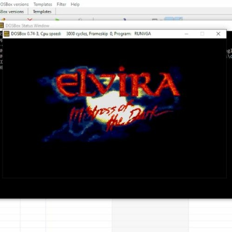Open the Help menu
The width and height of the screenshot is (232, 232).
(75, 4)
